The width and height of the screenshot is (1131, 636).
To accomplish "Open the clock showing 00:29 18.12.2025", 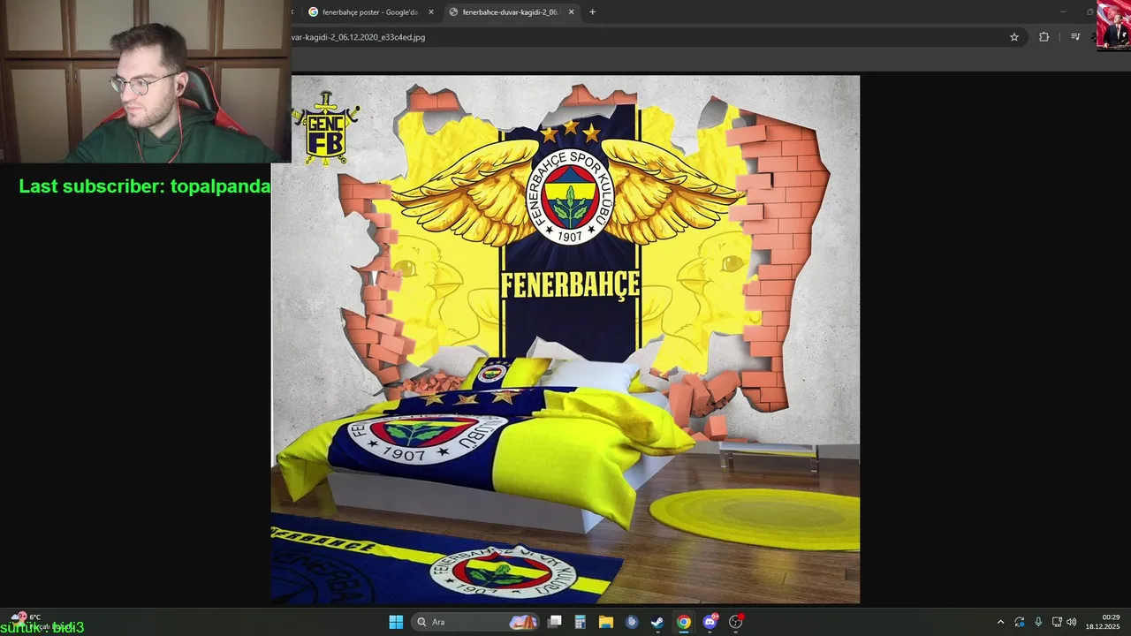I will click(1104, 622).
